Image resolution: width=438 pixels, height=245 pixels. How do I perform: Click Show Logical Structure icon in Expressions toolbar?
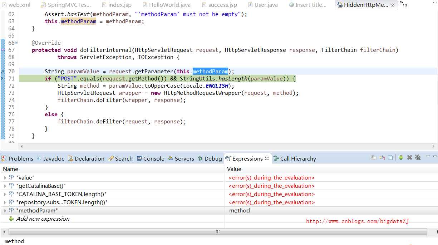[x=382, y=158]
